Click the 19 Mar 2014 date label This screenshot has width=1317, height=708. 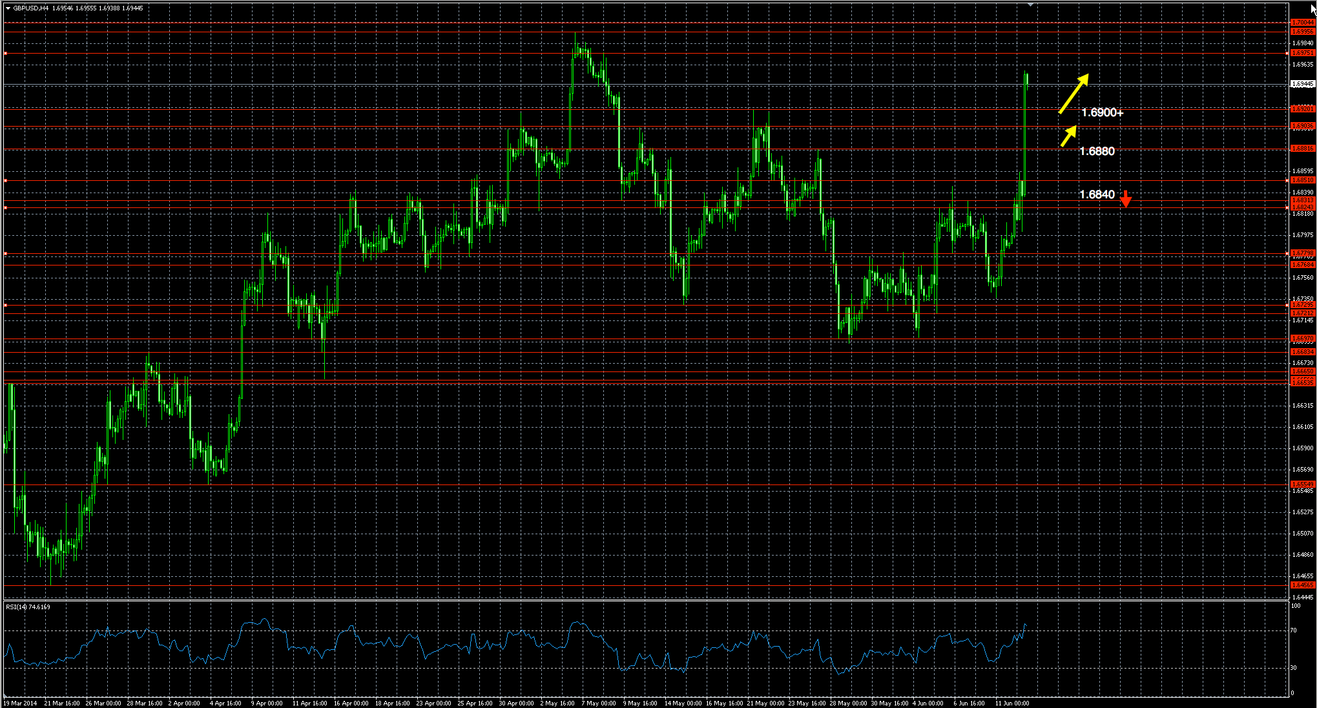pos(20,703)
